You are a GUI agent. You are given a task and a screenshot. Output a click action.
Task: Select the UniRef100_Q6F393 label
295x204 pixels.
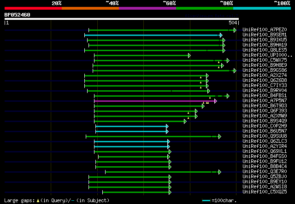point(265,111)
